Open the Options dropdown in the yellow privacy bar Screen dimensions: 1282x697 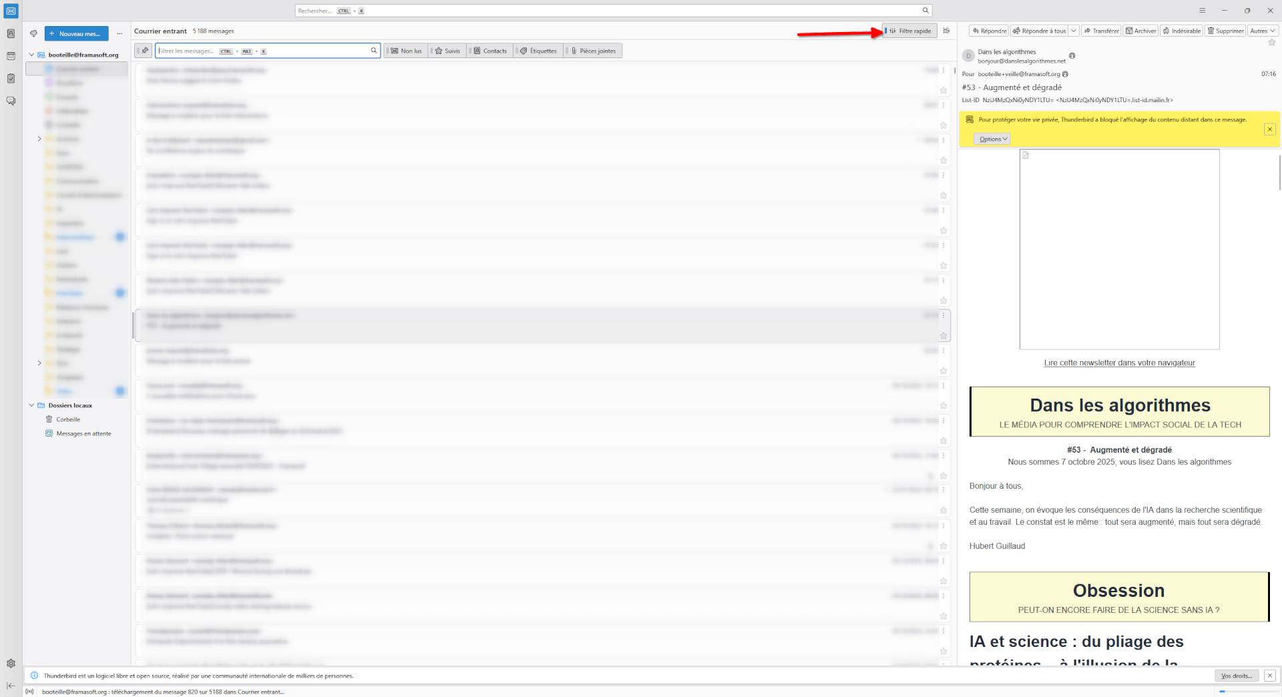pos(992,139)
